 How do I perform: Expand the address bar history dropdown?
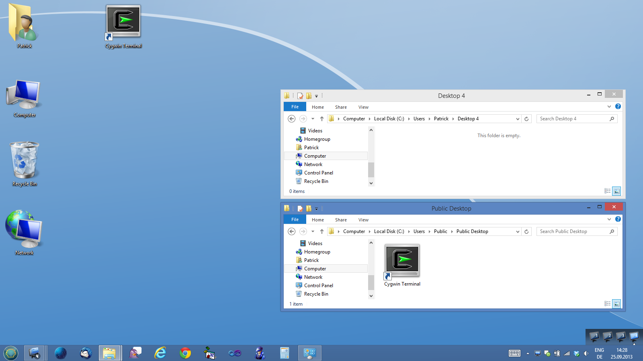pos(518,119)
